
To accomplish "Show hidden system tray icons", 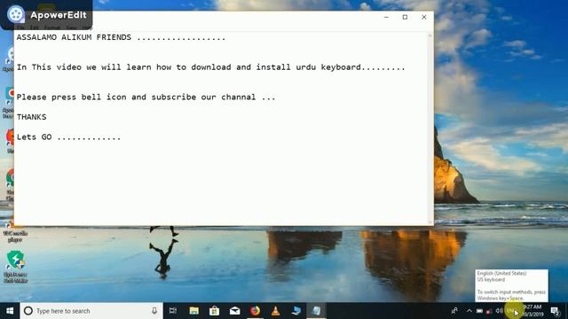I will pos(469,311).
